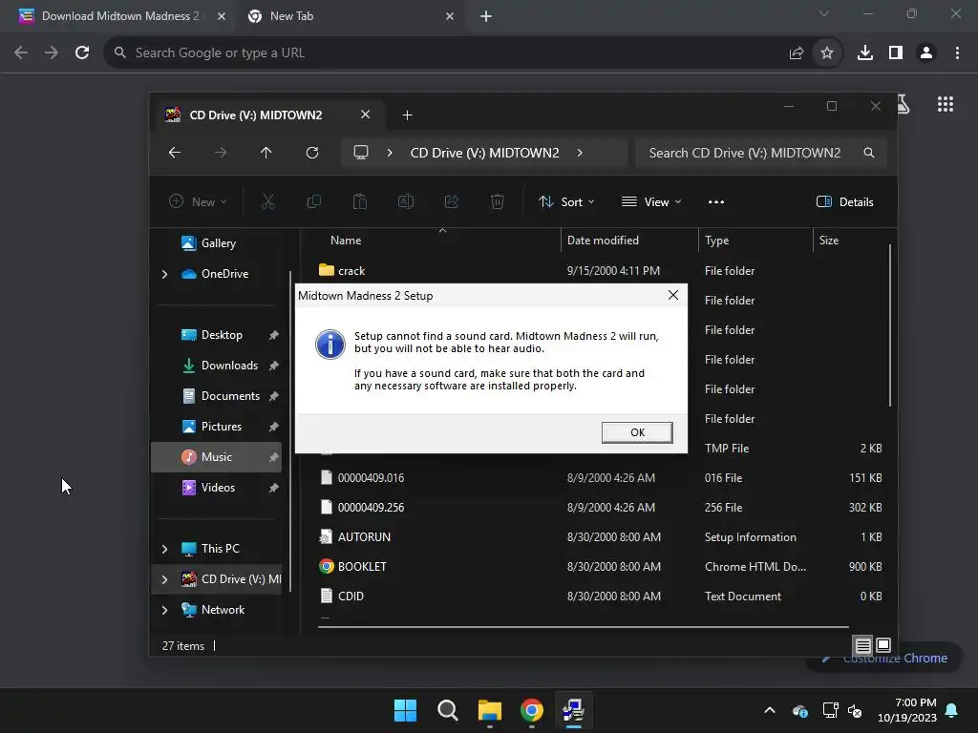Click the Rename icon in Explorer toolbar
Image resolution: width=978 pixels, height=733 pixels.
coord(405,201)
